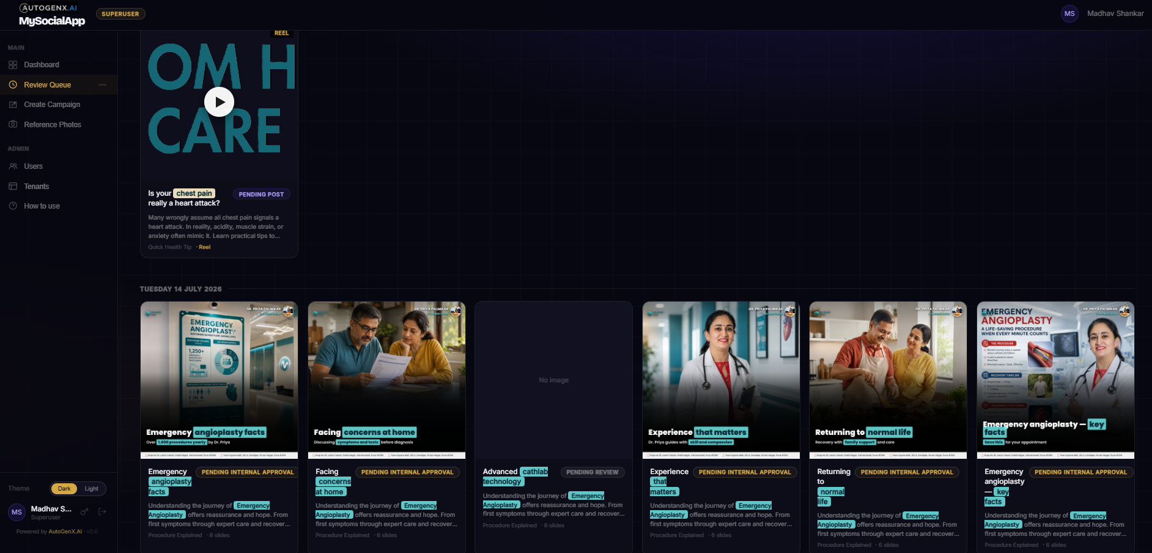Viewport: 1152px width, 553px height.
Task: Open the Facing concerns at home thumbnail
Action: (x=386, y=380)
